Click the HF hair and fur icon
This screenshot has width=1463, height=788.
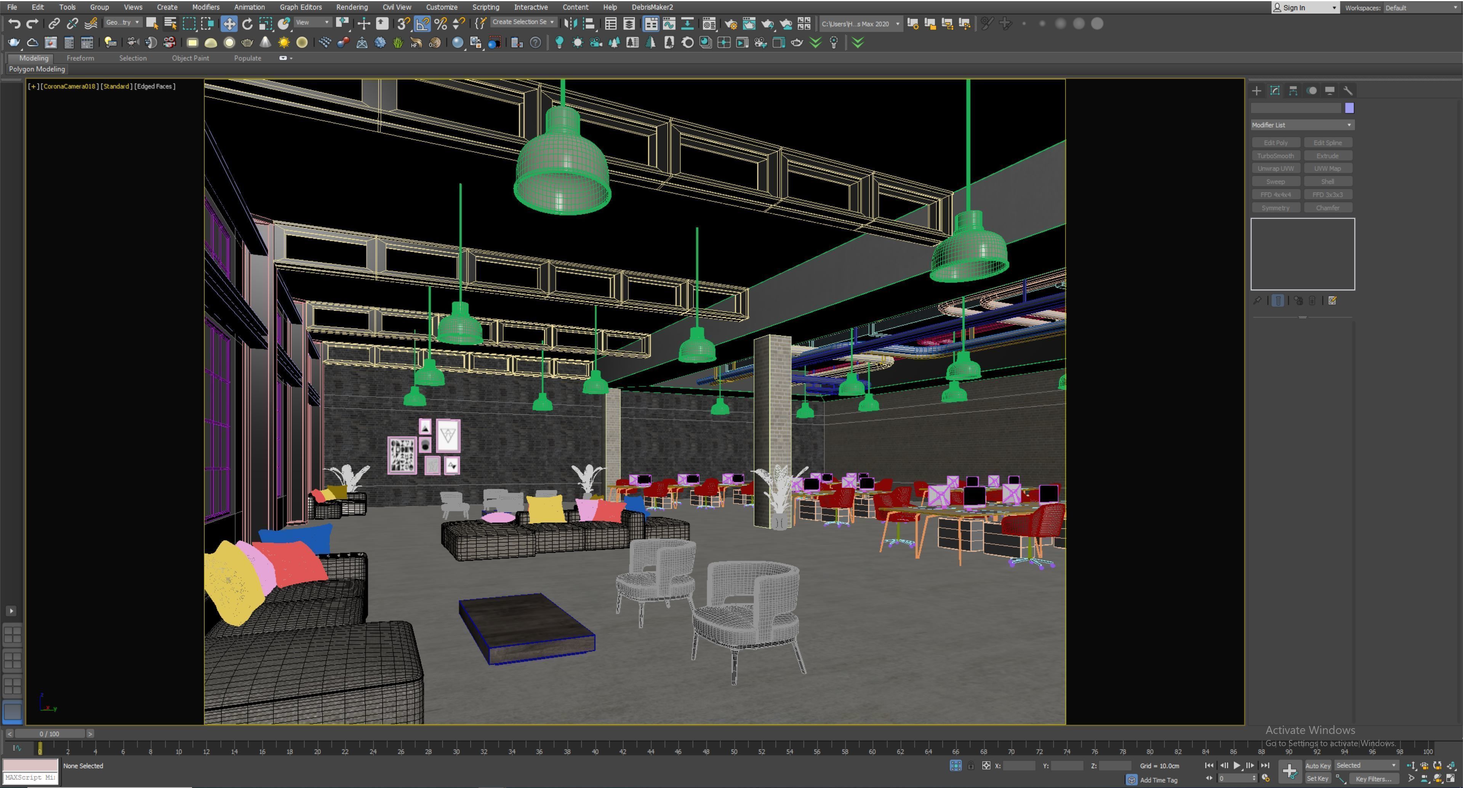[416, 43]
